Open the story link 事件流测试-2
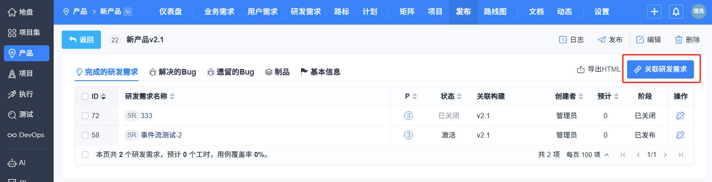Image resolution: width=712 pixels, height=182 pixels. click(x=161, y=135)
